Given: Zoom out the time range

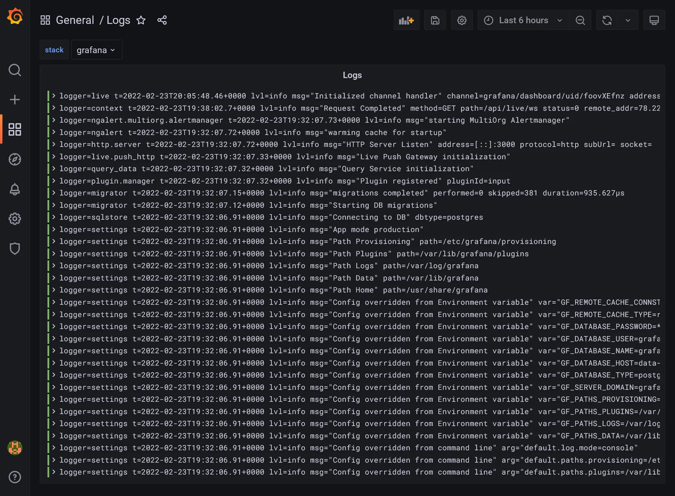Looking at the screenshot, I should 580,20.
